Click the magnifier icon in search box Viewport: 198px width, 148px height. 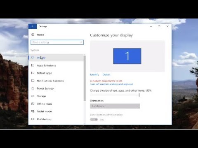(x=81, y=42)
